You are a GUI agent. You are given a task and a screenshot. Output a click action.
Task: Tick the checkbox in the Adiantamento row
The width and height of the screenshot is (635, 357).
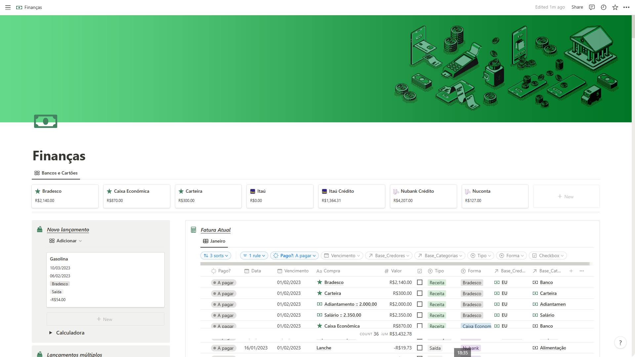(420, 304)
